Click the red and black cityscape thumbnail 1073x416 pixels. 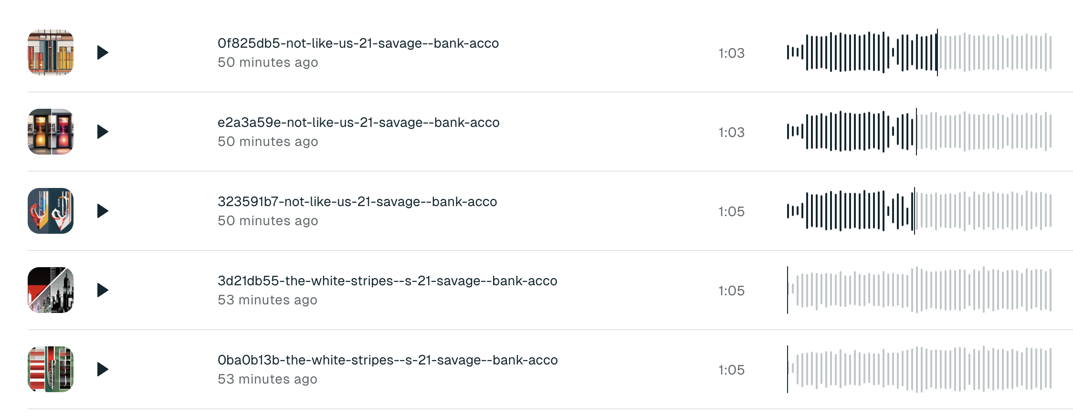51,290
